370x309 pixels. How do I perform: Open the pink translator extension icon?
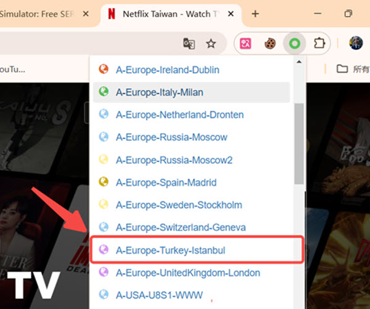pos(245,44)
